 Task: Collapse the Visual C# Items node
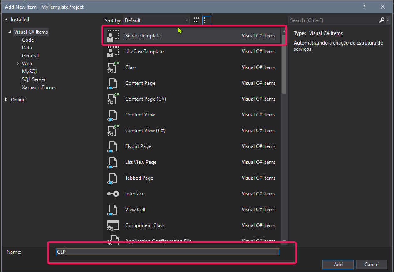pyautogui.click(x=10, y=32)
